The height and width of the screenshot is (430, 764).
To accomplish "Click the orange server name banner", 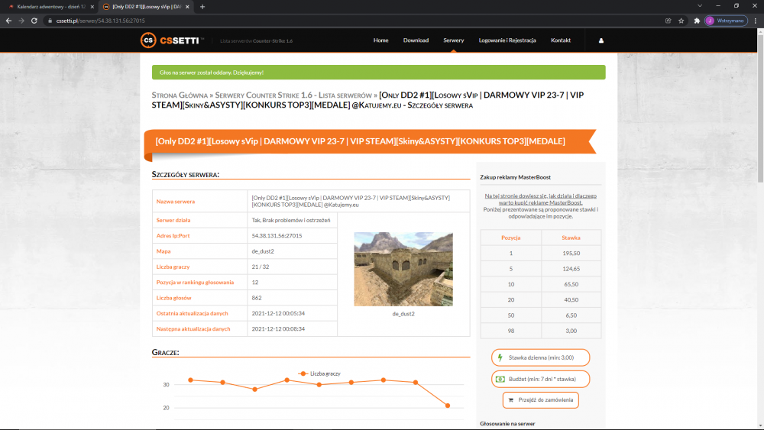I will (x=370, y=141).
